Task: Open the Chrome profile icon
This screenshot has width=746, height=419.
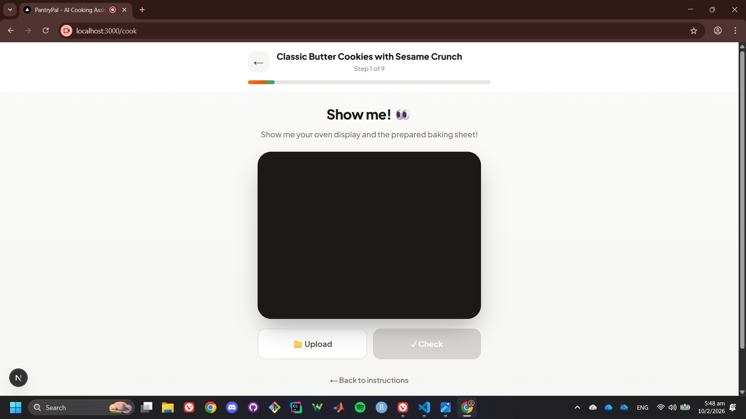Action: coord(718,31)
